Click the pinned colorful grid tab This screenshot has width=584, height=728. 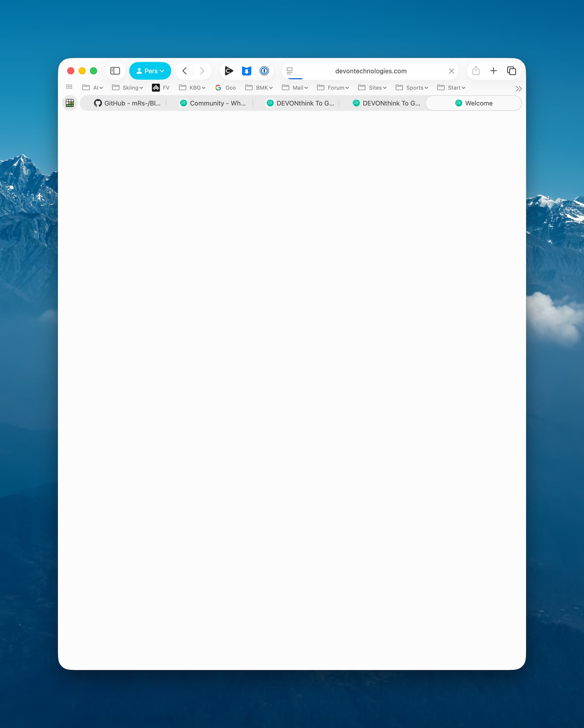(70, 103)
